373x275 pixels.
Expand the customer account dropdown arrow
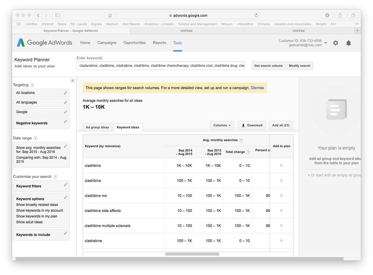(325, 43)
